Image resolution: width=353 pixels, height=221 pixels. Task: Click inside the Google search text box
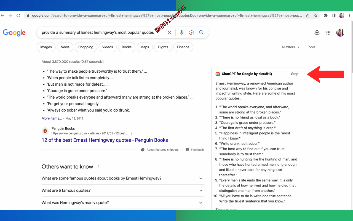98,33
